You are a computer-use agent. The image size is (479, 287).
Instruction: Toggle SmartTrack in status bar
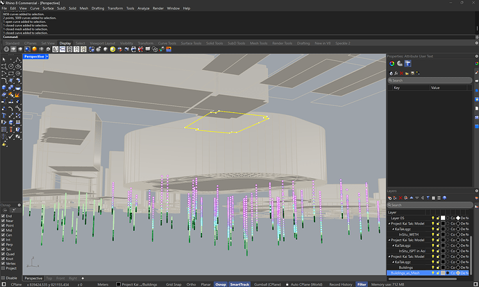coord(239,284)
